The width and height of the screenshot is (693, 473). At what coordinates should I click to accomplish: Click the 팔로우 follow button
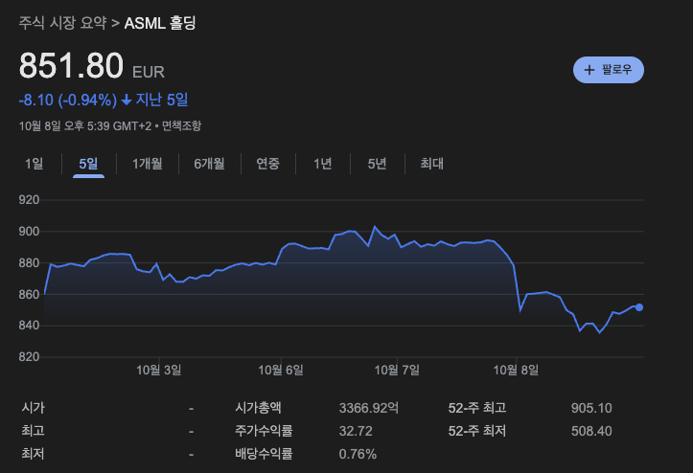pos(609,70)
